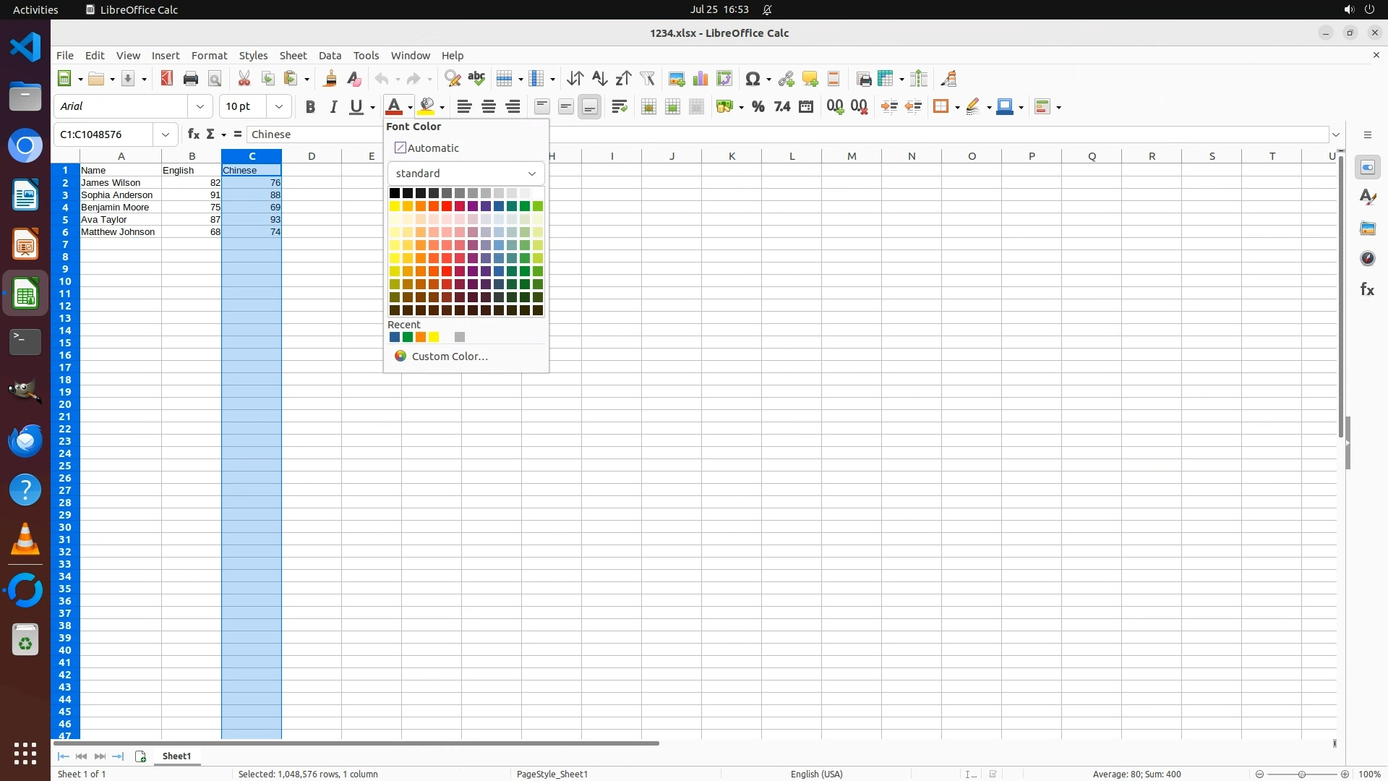This screenshot has height=781, width=1388.
Task: Open the Function Wizard fx icon
Action: 193,135
